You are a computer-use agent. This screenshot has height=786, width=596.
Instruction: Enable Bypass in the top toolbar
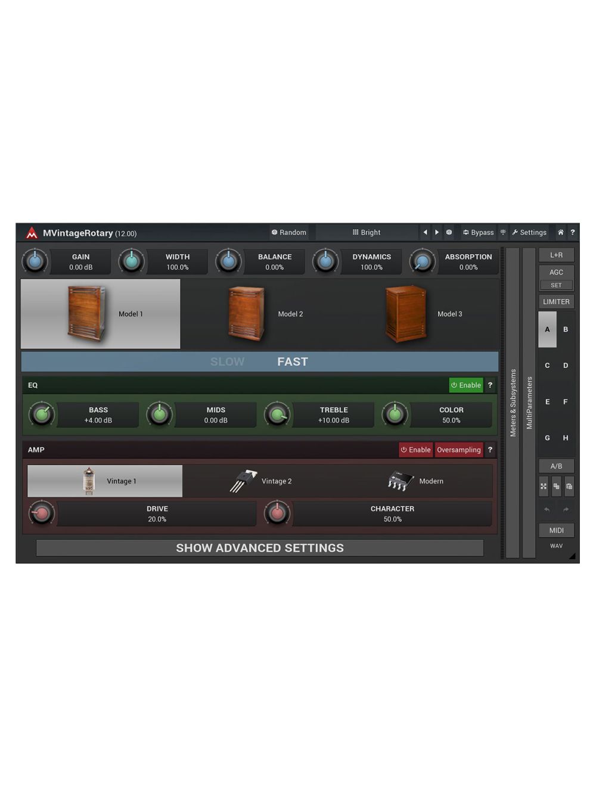(x=478, y=232)
